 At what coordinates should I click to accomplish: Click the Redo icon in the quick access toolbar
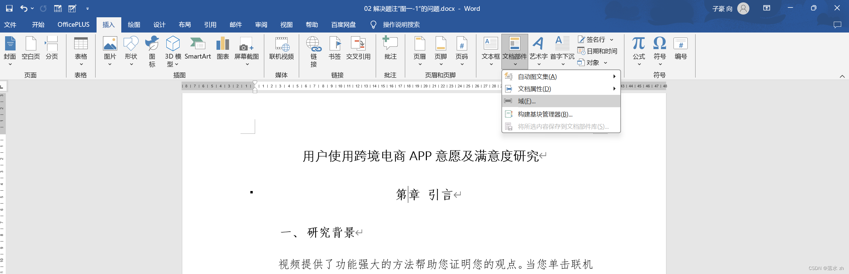43,8
